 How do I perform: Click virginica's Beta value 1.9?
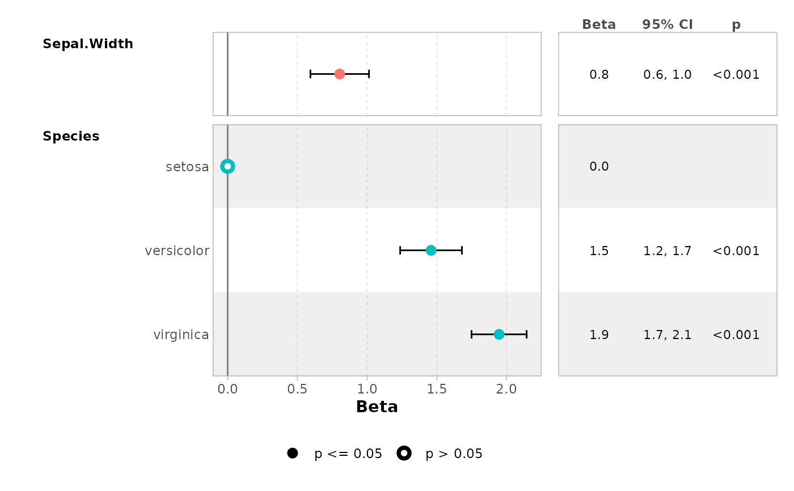[599, 335]
